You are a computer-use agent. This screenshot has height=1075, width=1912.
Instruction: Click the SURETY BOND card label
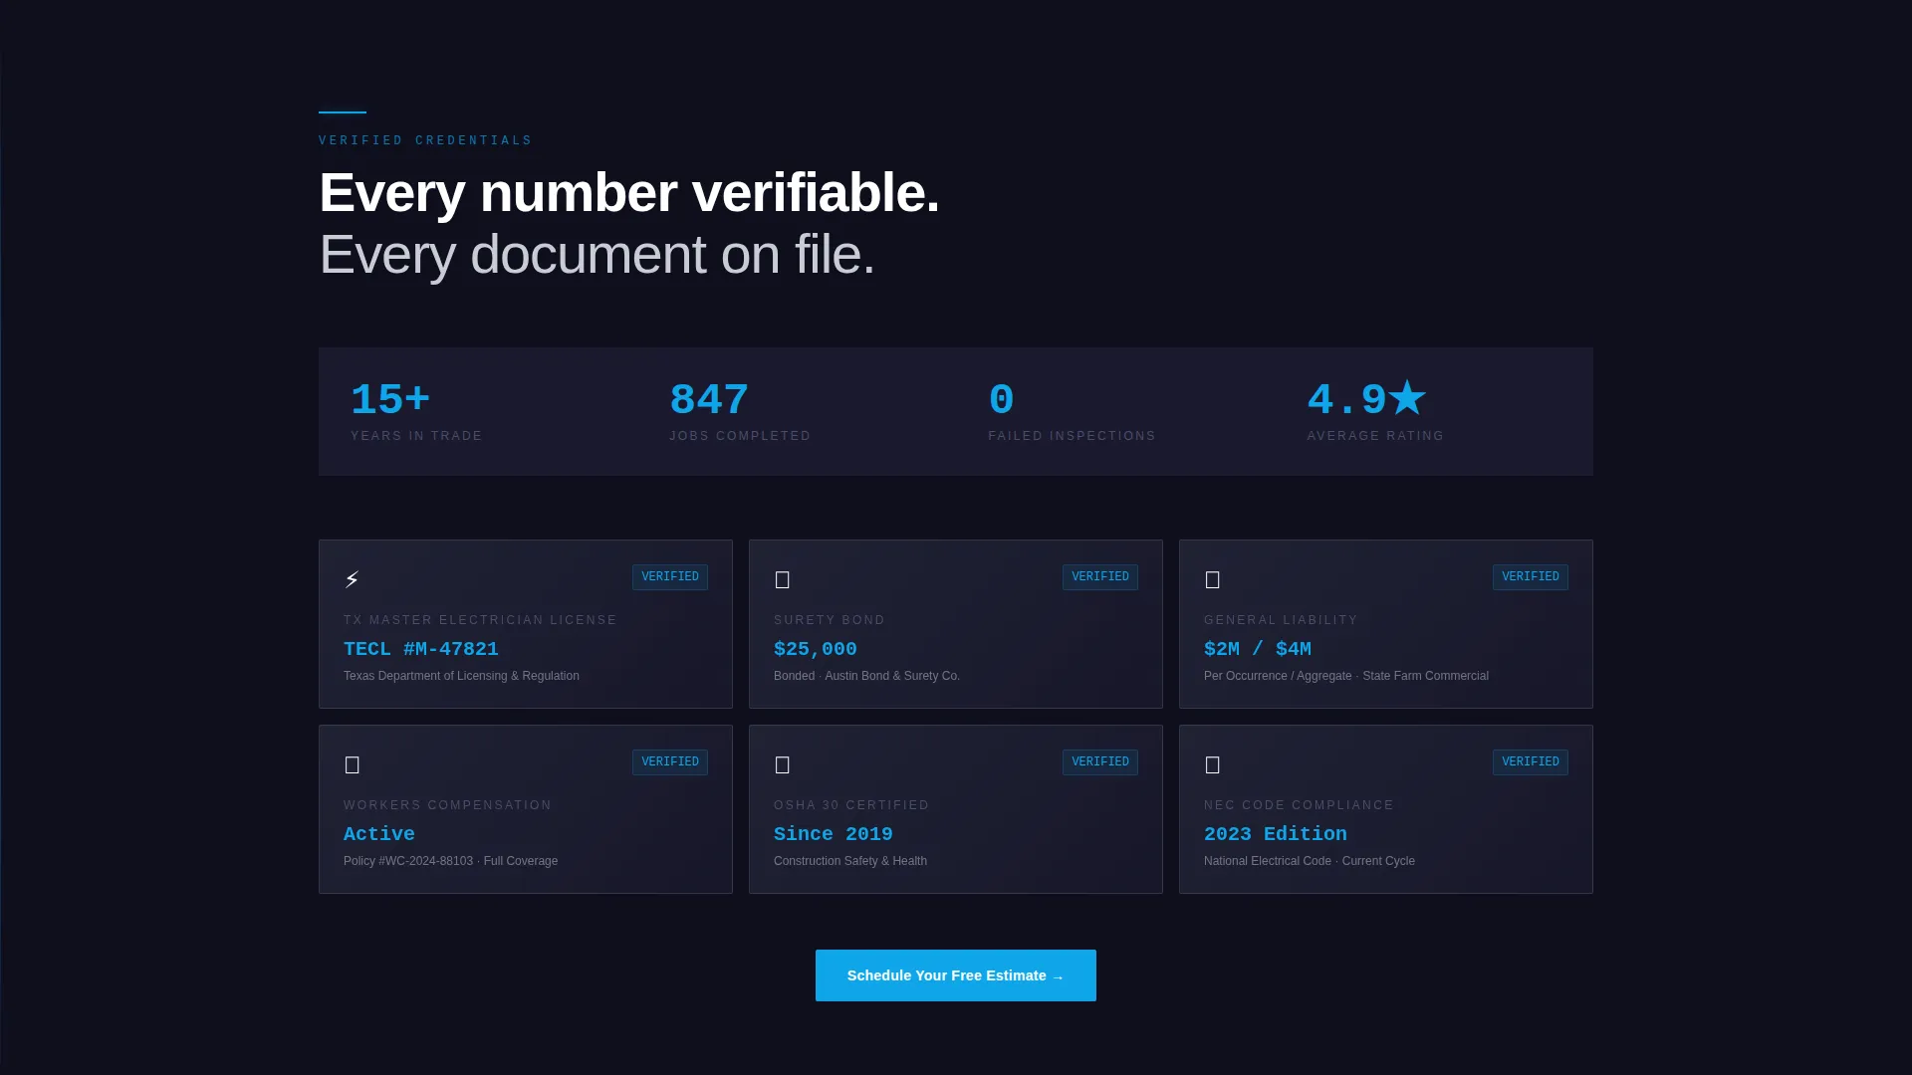(830, 620)
